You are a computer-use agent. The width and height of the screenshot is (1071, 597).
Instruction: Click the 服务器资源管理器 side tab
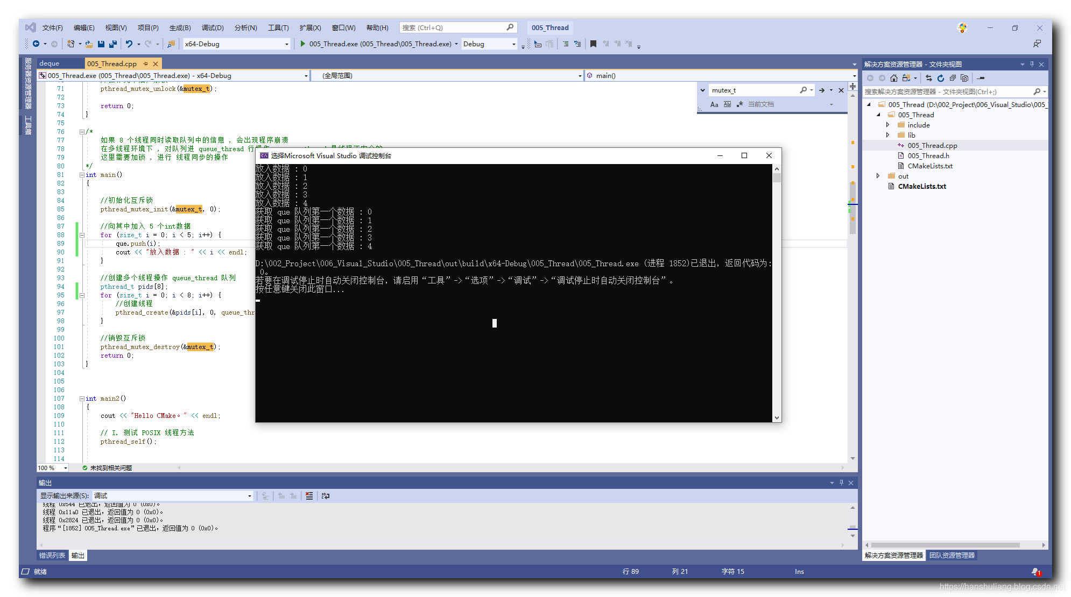(x=28, y=83)
